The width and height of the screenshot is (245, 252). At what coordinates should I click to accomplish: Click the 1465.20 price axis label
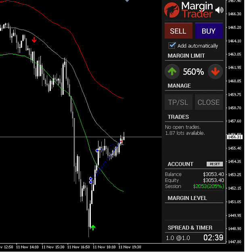tap(235, 27)
